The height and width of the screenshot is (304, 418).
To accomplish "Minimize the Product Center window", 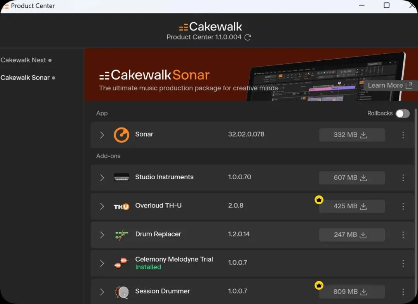I will pos(361,5).
